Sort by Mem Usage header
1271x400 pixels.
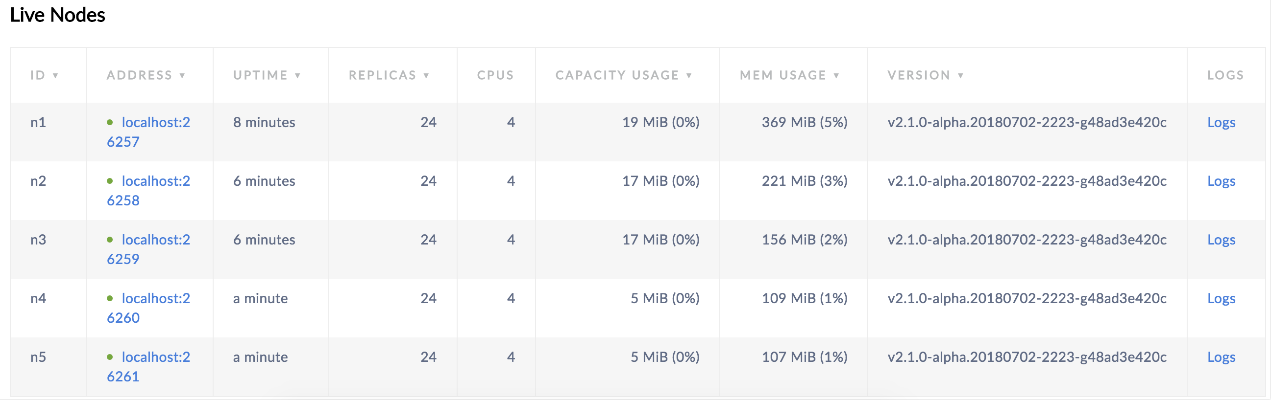coord(789,75)
